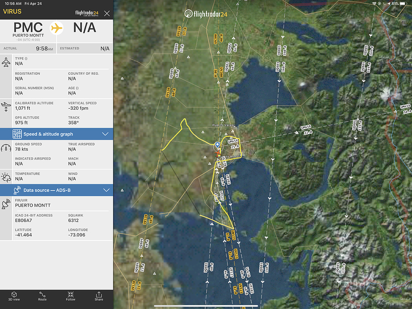Tap the blue location pin on map
The width and height of the screenshot is (412, 309).
click(217, 145)
